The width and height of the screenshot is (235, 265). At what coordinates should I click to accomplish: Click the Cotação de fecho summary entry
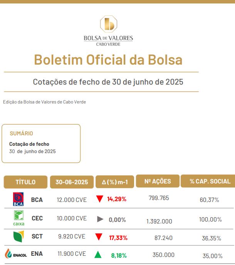coord(29,144)
